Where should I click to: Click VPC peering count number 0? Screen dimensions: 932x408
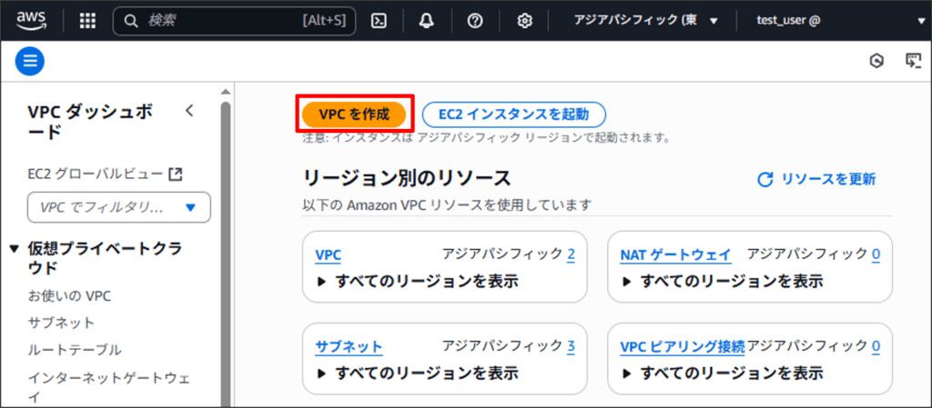(876, 346)
